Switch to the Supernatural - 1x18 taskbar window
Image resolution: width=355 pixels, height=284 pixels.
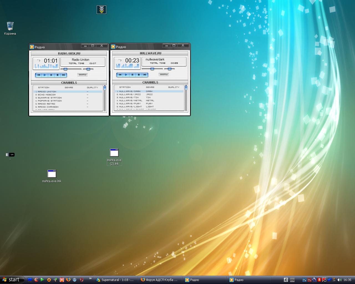[115, 280]
